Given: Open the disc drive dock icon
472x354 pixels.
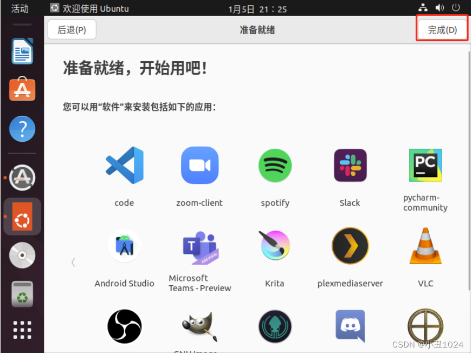Looking at the screenshot, I should click(x=22, y=255).
